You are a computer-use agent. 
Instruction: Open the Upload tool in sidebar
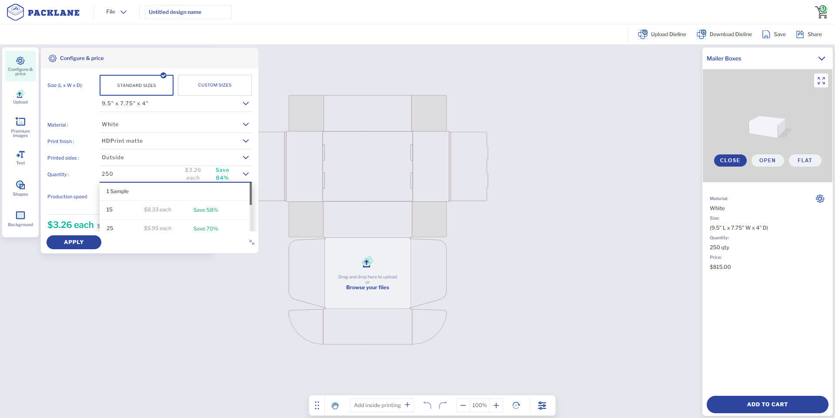pos(20,97)
